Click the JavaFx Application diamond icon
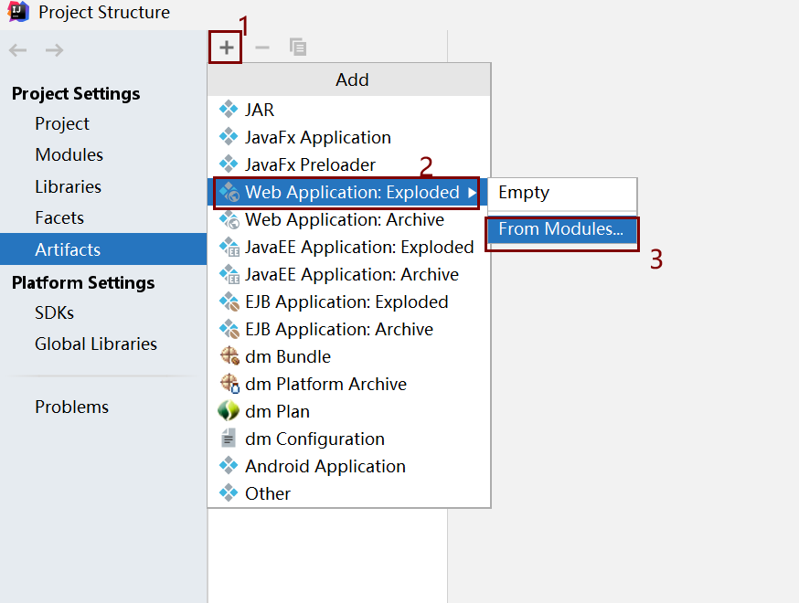This screenshot has width=799, height=603. (x=229, y=137)
